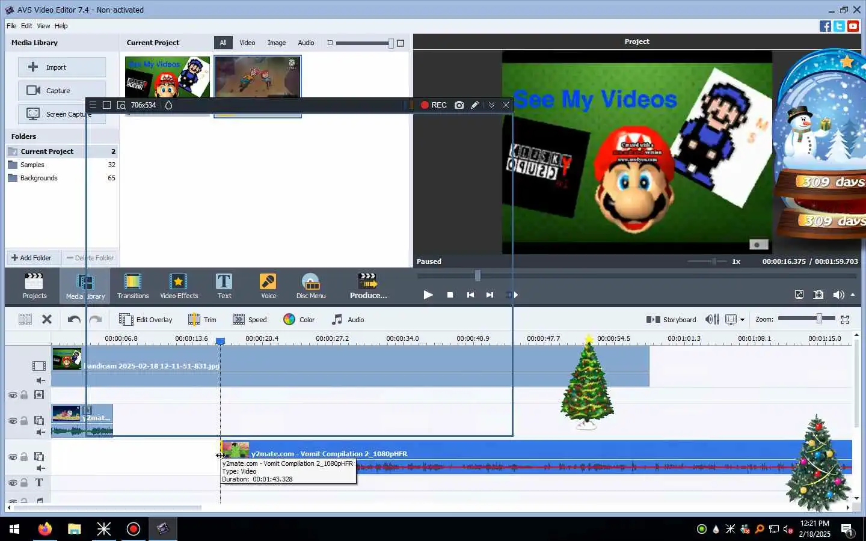Open the audio mixer icon

pos(712,319)
